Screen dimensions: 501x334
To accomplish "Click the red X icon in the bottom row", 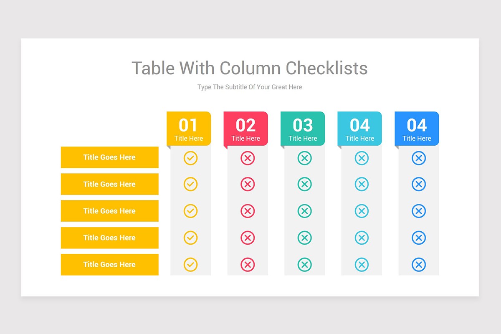I will [248, 265].
